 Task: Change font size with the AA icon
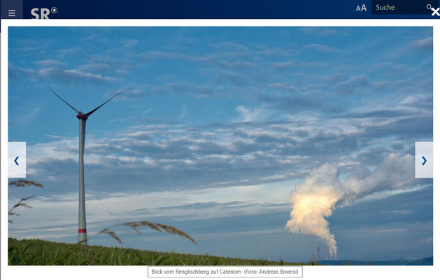tap(362, 8)
